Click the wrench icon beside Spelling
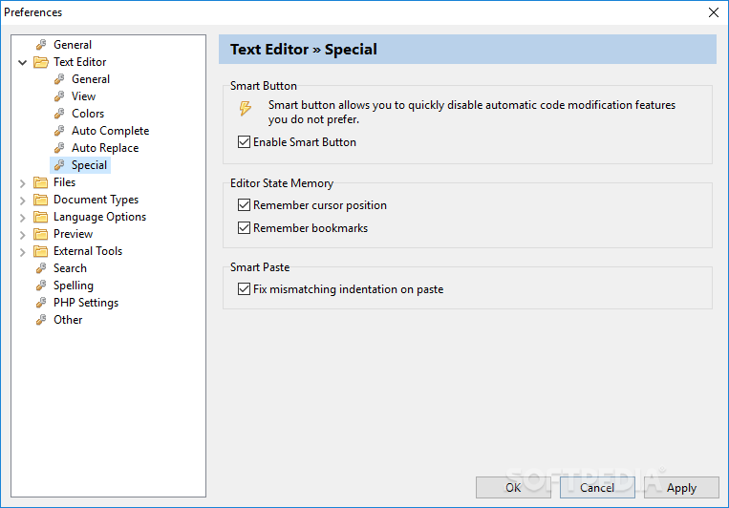 pyautogui.click(x=41, y=286)
